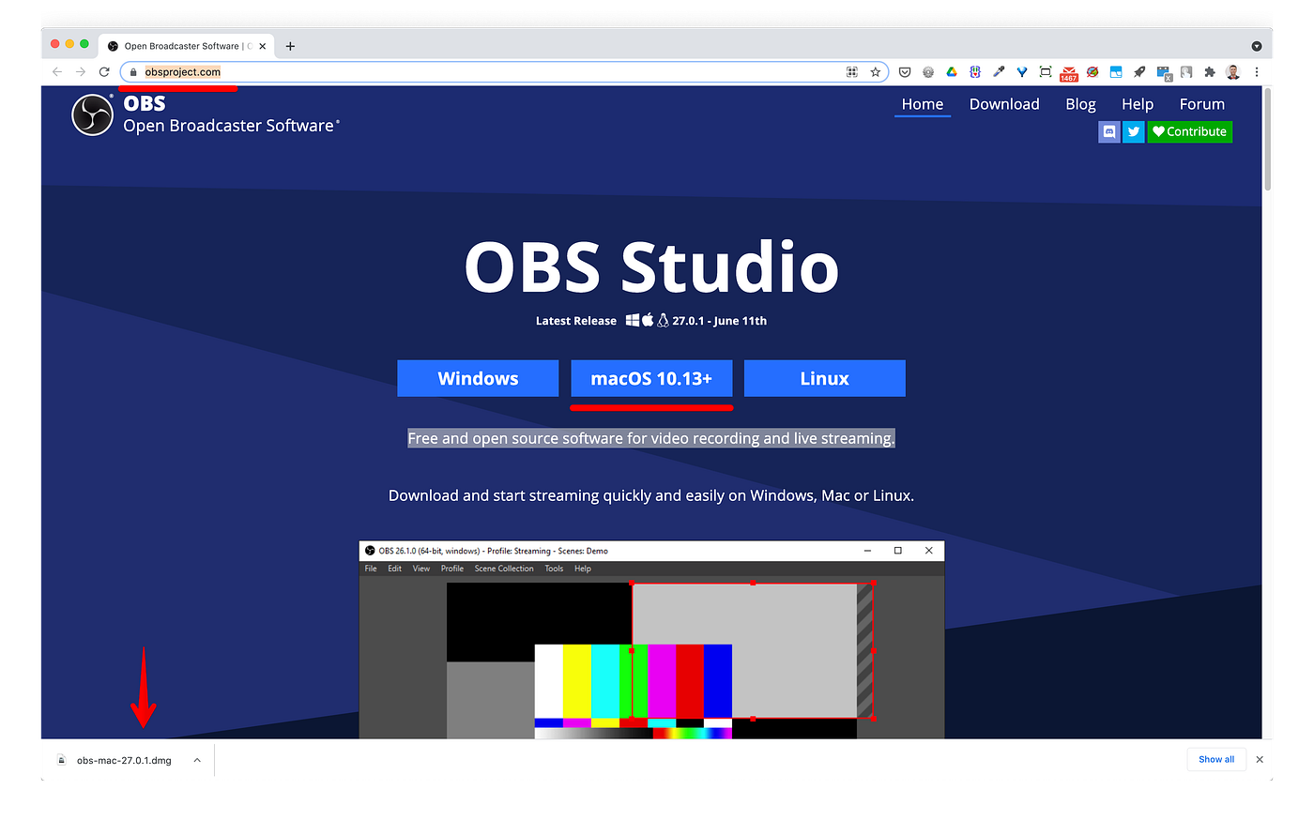
Task: Click 'Download and start streaming quickly' text
Action: point(651,495)
